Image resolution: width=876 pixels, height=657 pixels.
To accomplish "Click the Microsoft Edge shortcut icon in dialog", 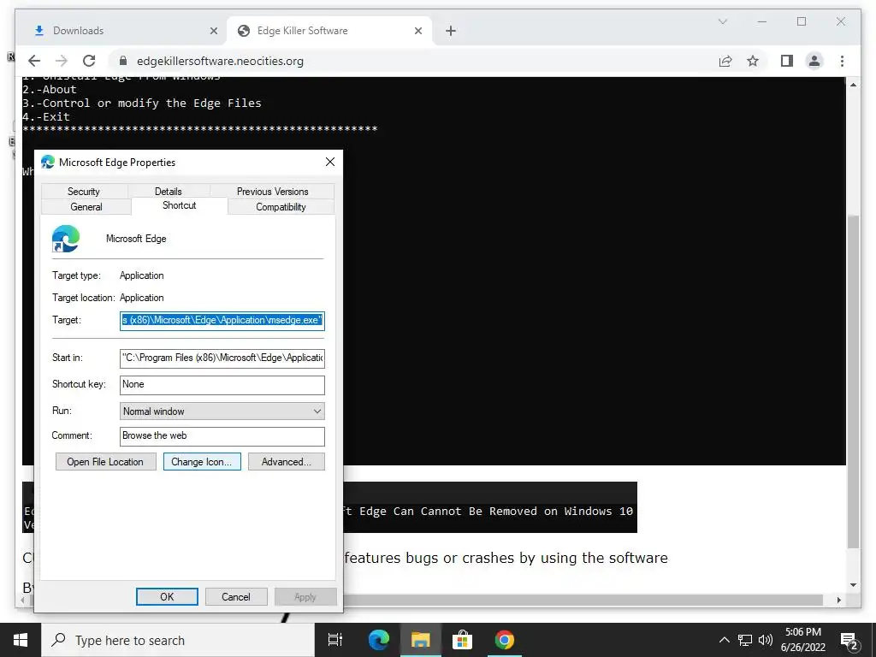I will pyautogui.click(x=66, y=239).
